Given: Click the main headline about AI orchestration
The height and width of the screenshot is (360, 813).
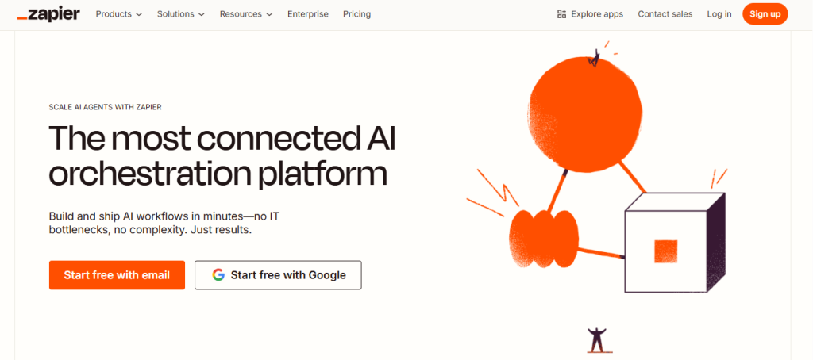Looking at the screenshot, I should 222,155.
